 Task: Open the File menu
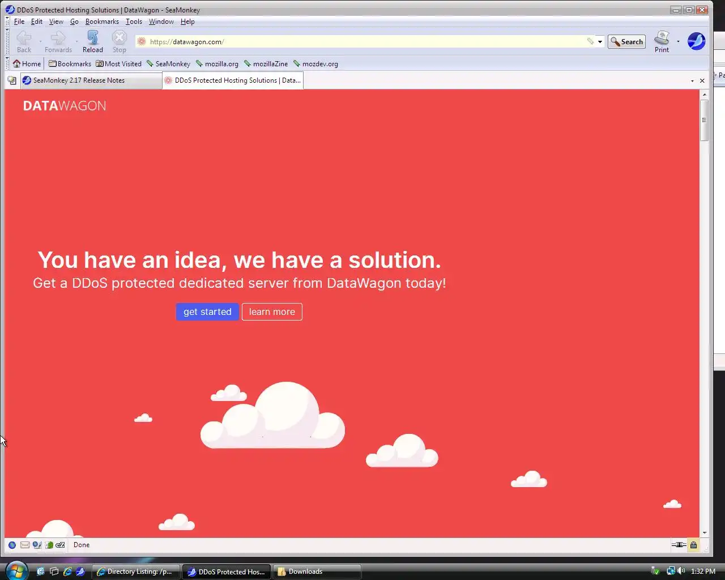coord(19,22)
